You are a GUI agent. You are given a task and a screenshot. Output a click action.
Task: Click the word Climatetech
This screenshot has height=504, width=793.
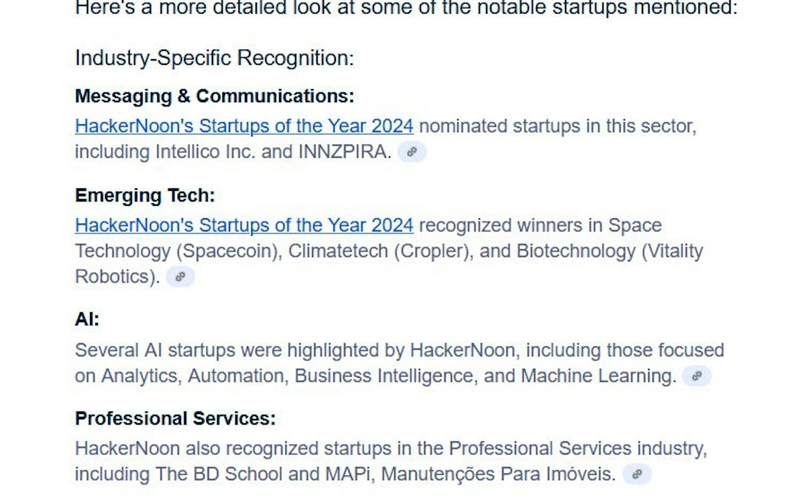(338, 251)
